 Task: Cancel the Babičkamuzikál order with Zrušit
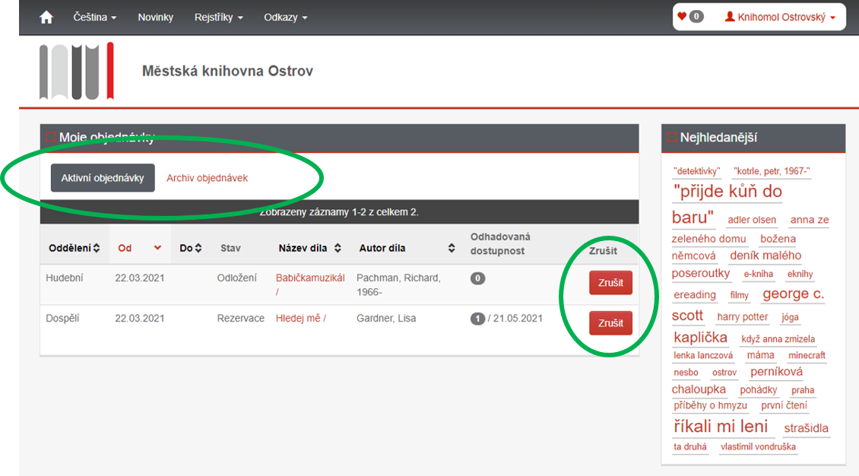tap(610, 283)
